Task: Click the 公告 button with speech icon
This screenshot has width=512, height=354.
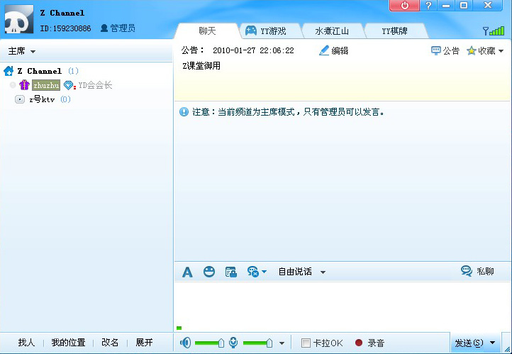Action: (445, 50)
